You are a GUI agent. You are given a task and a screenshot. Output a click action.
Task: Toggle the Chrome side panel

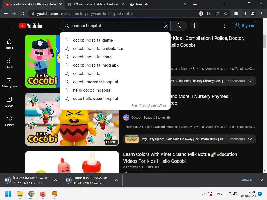(x=245, y=14)
